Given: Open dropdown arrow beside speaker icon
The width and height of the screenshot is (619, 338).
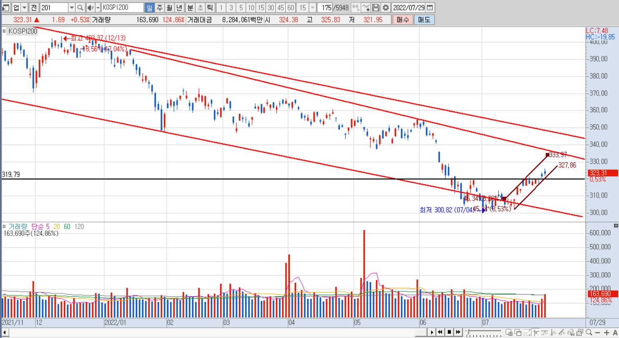Looking at the screenshot, I should pos(98,8).
